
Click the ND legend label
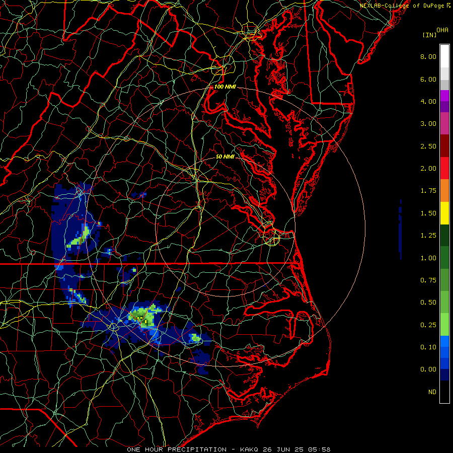click(x=432, y=392)
